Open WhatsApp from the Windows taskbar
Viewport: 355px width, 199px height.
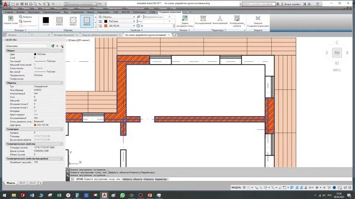[x=123, y=195]
